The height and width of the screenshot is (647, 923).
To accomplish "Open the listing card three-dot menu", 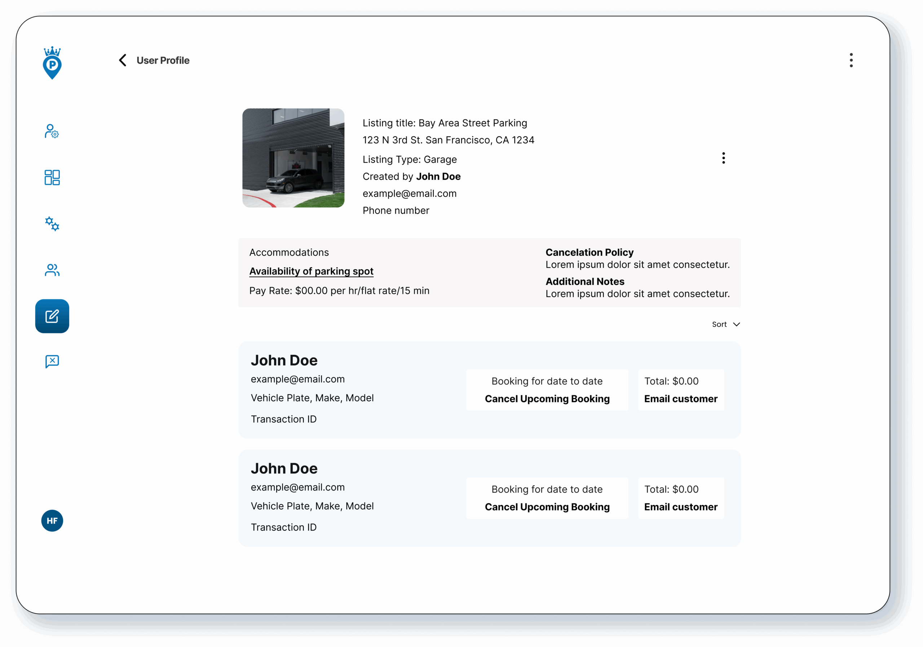I will 723,158.
